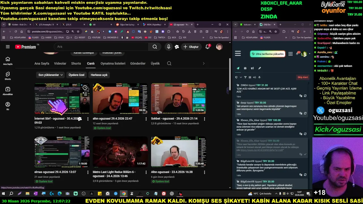Switch to Kicklet browser tab
The image size is (363, 204).
click(x=19, y=25)
